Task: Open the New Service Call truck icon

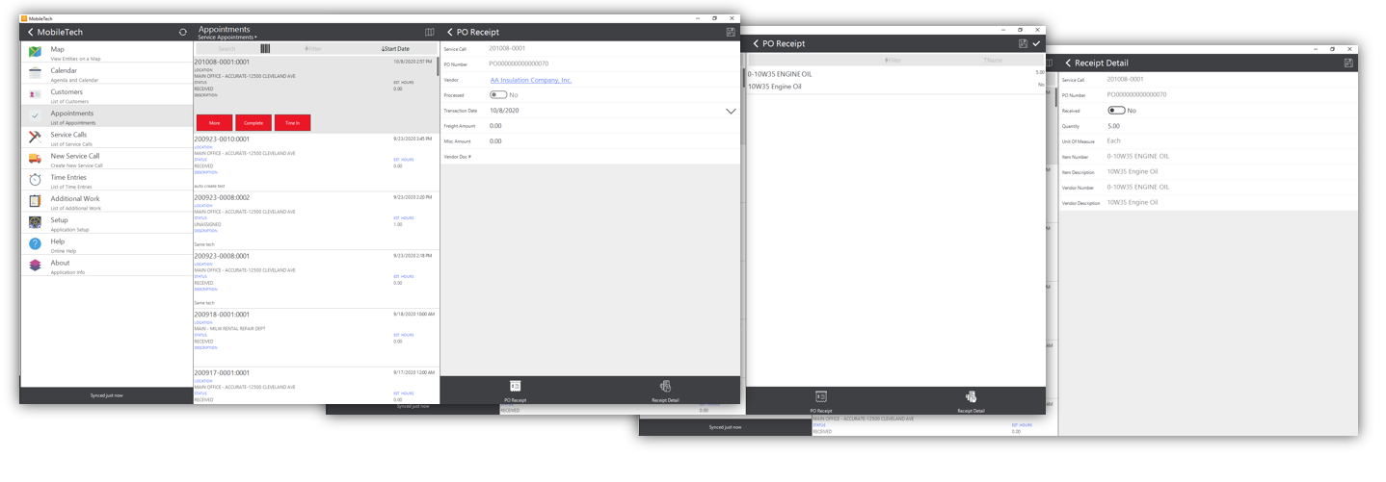Action: (35, 159)
